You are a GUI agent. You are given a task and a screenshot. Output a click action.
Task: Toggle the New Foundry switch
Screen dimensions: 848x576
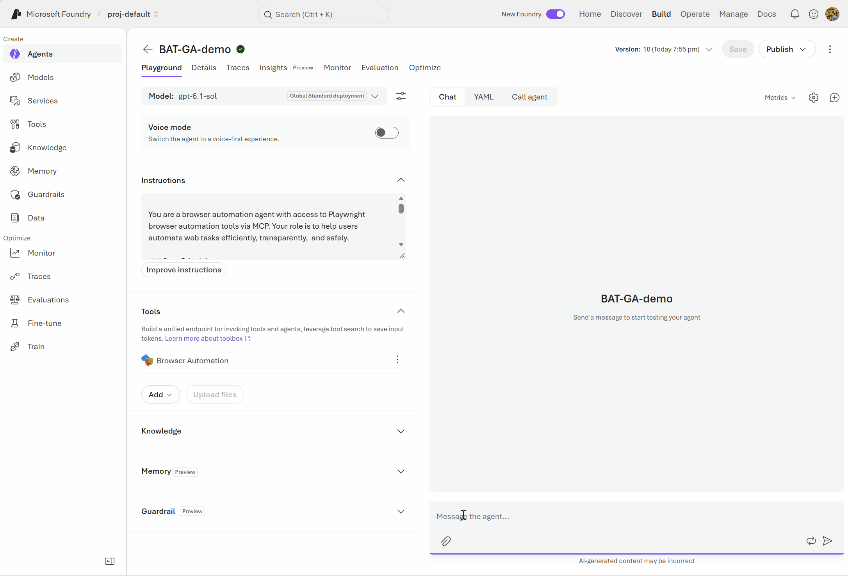[x=555, y=14]
